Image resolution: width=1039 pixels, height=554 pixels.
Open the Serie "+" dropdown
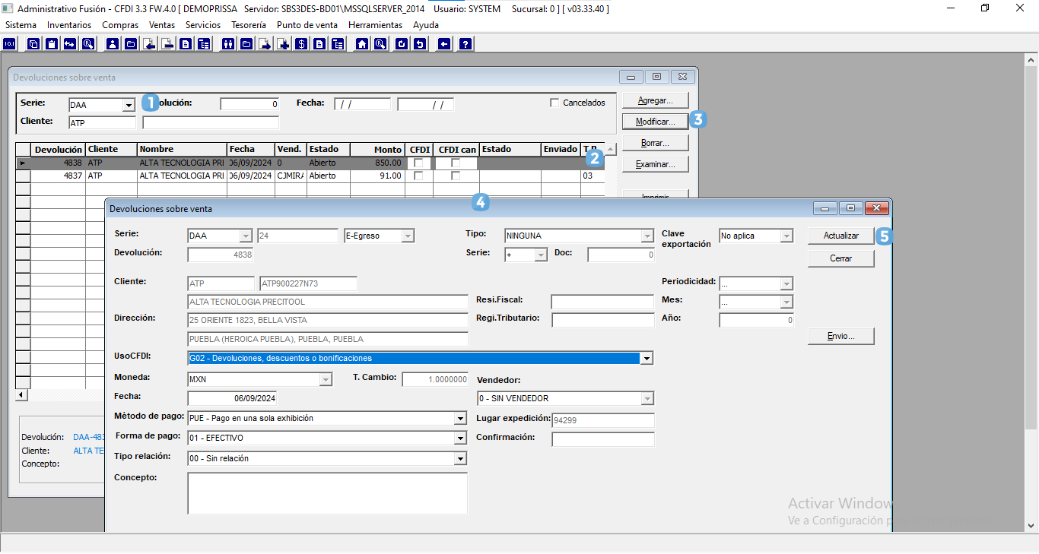(x=541, y=255)
